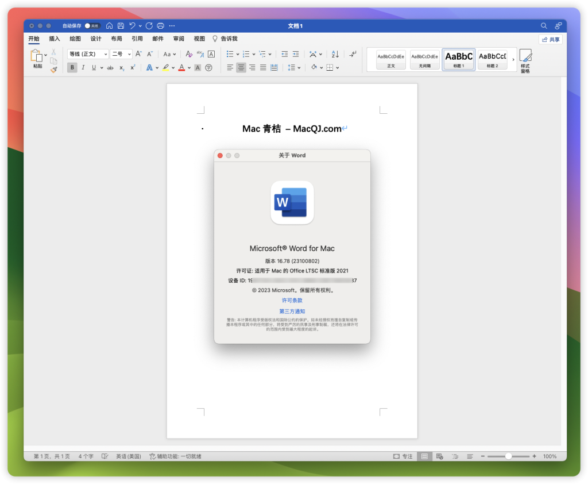Open the Review (审阅) tab
588x484 pixels.
point(179,39)
